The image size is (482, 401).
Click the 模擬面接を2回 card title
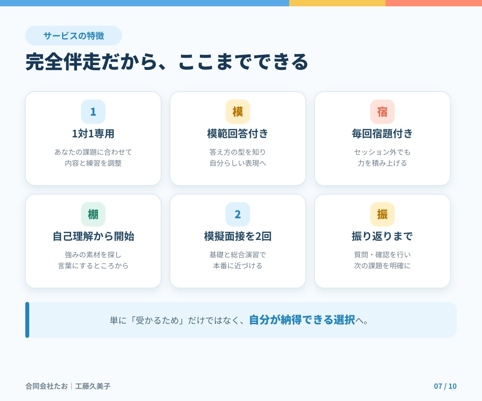[238, 236]
